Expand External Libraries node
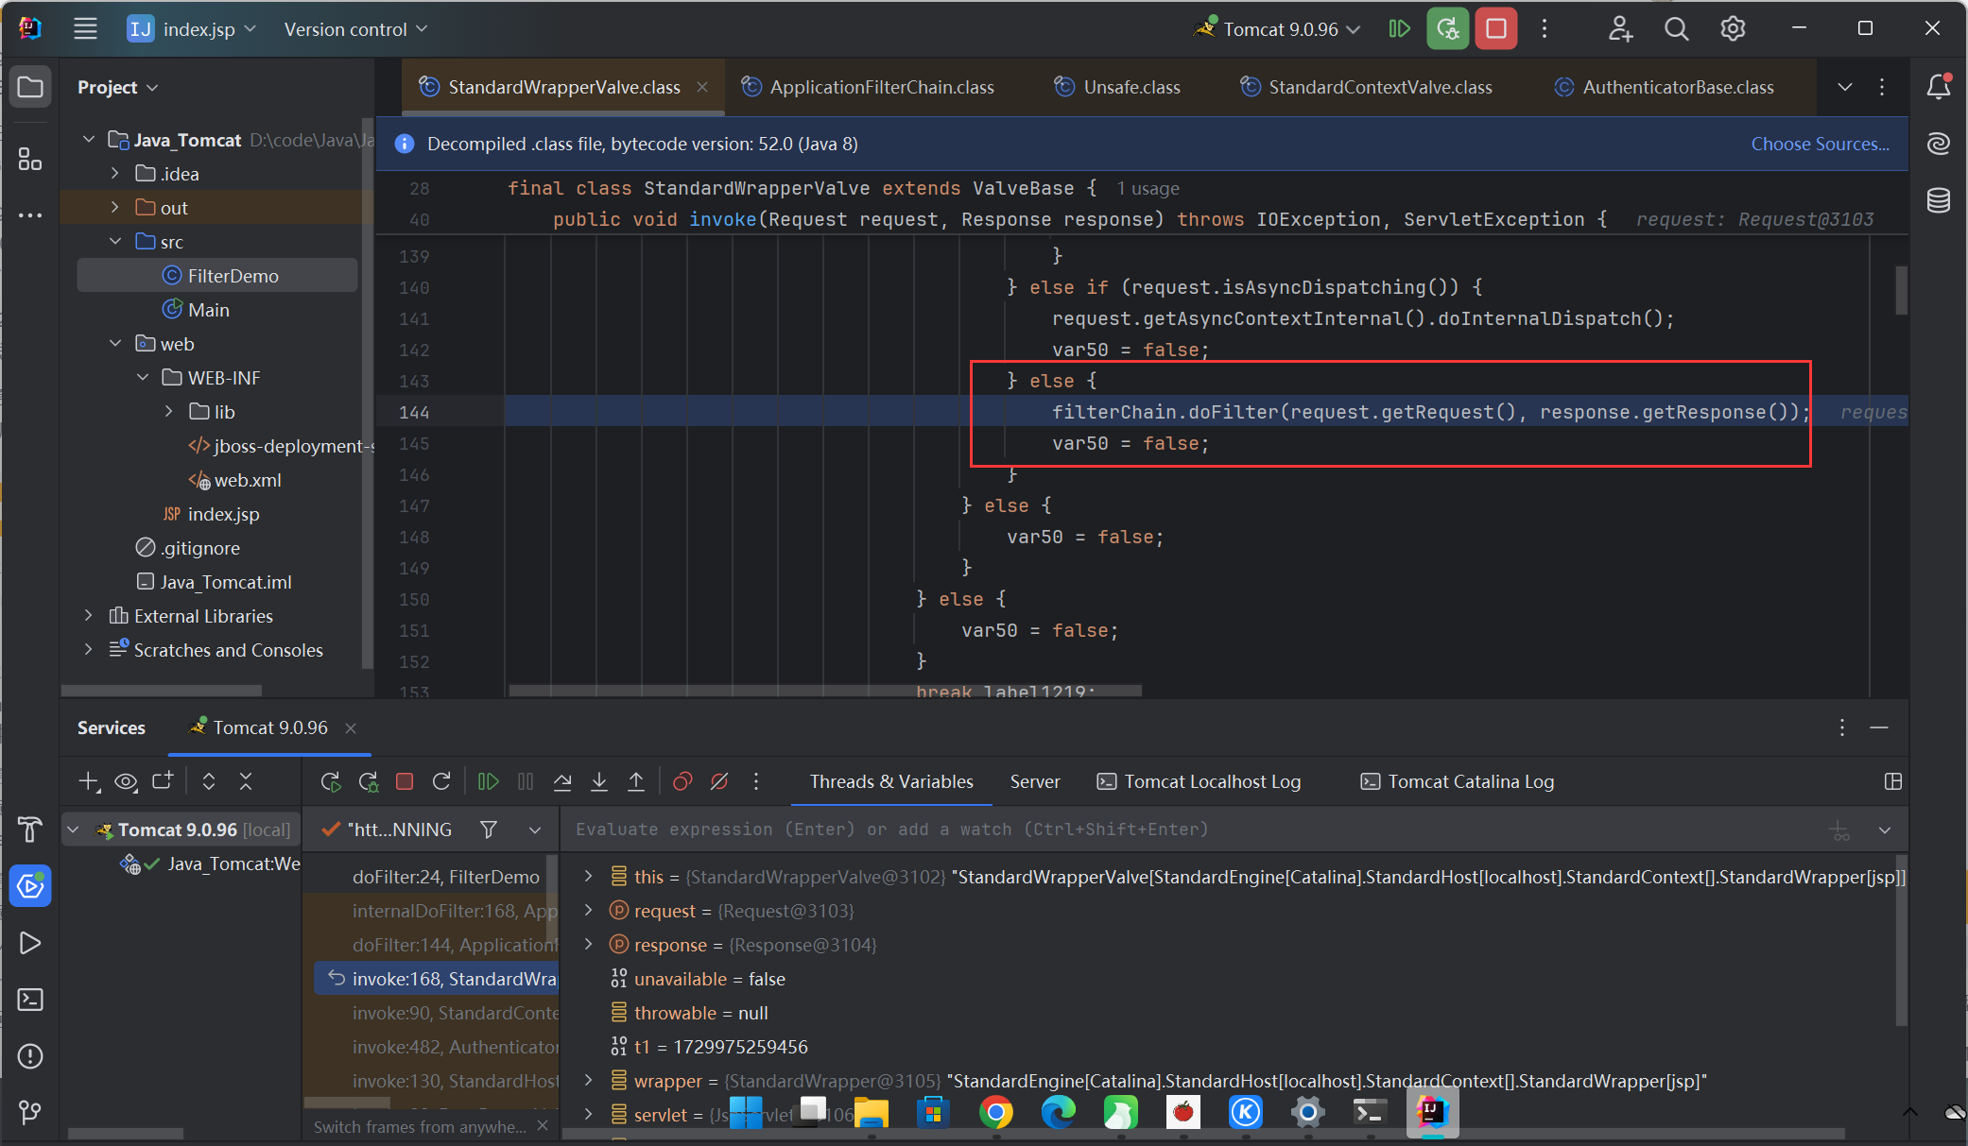1968x1146 pixels. point(89,616)
